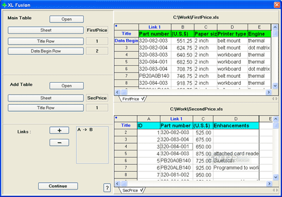Click cell 320-084-001 in SecondPrice table
This screenshot has height=197, width=282.
[x=176, y=147]
